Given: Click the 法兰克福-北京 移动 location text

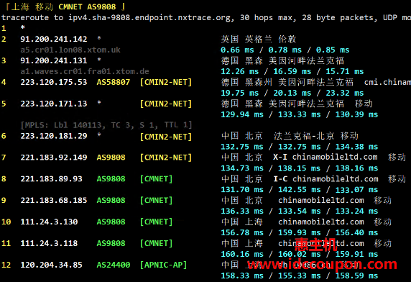Looking at the screenshot, I should point(316,136).
